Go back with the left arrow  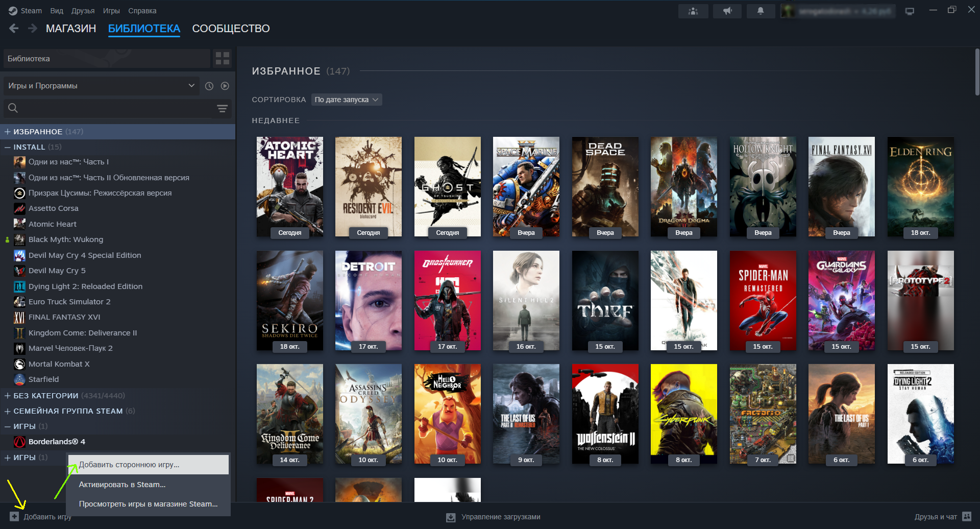coord(14,29)
